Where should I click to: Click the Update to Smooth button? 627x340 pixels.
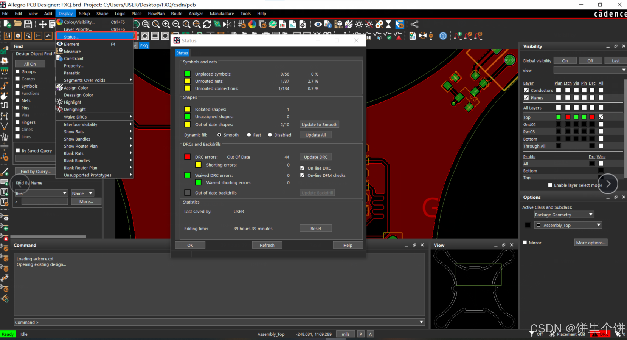click(319, 124)
